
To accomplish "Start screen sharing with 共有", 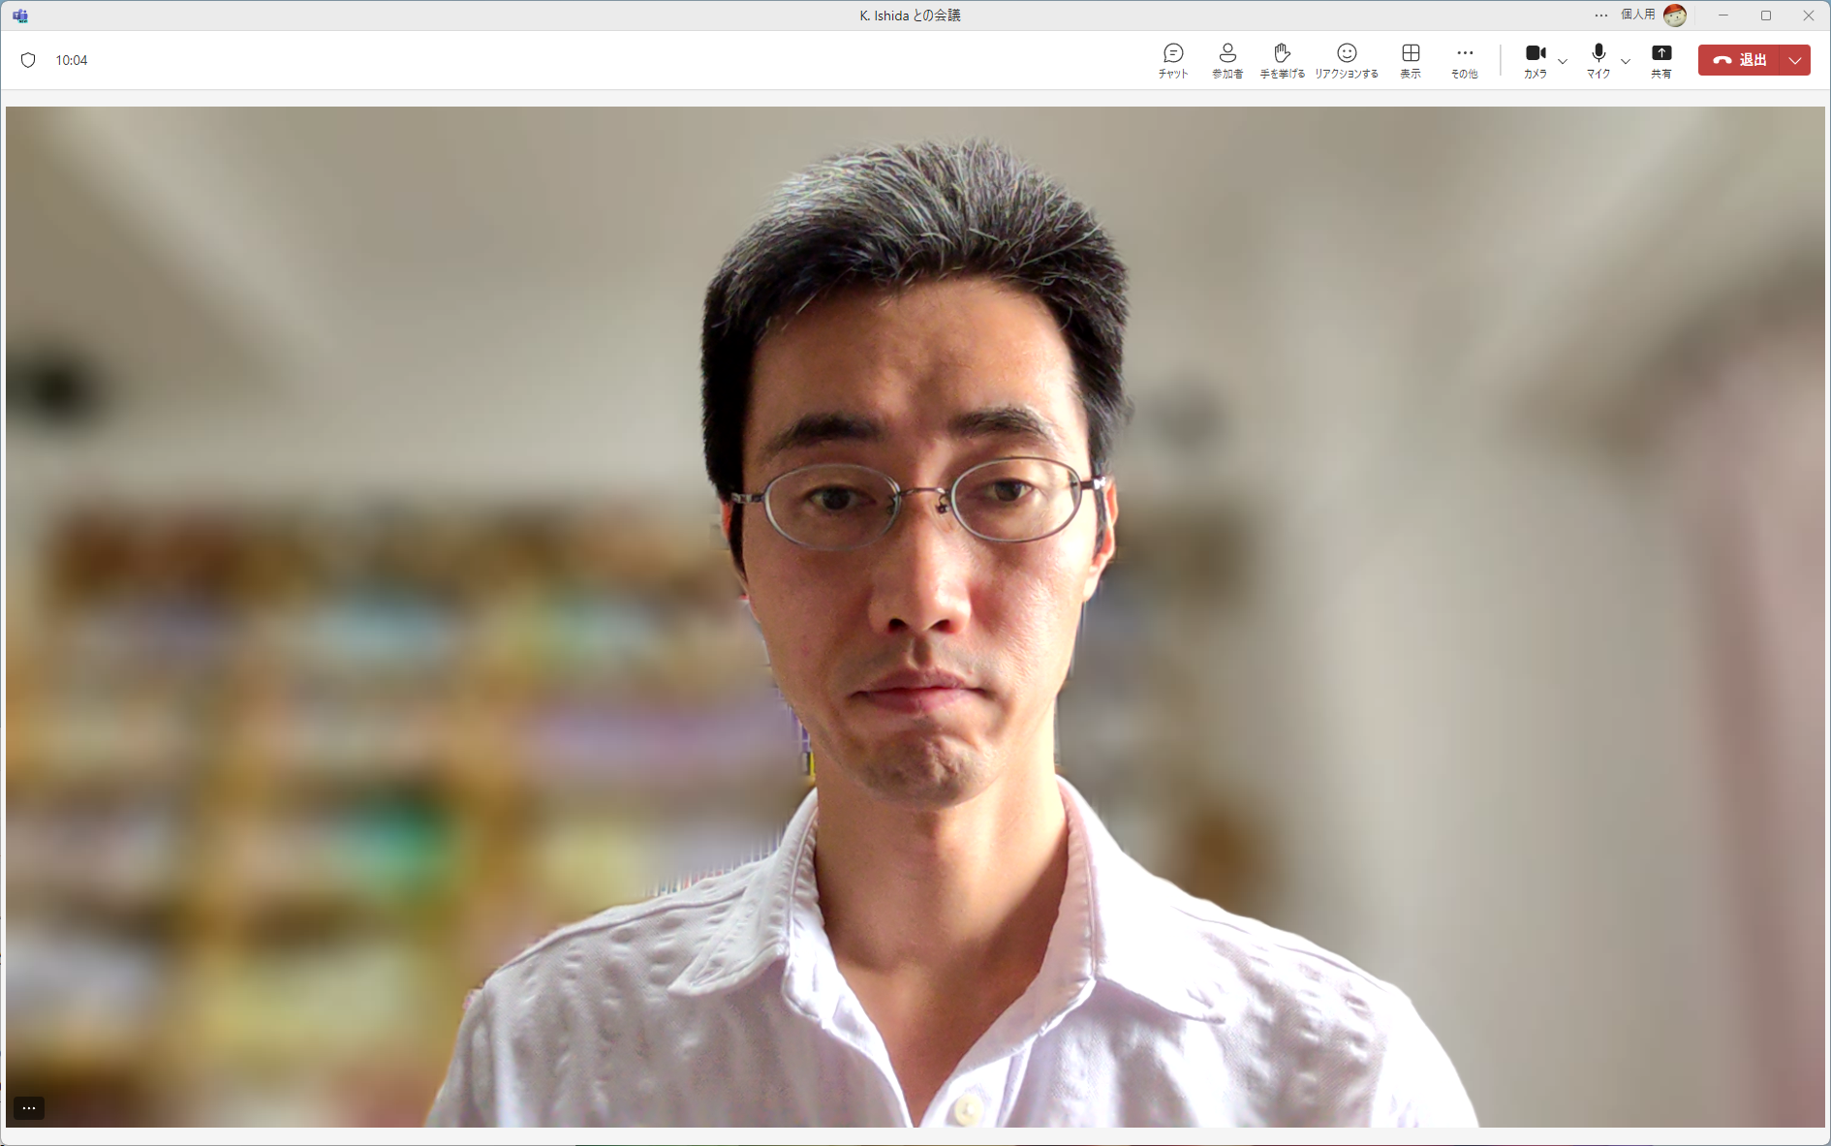I will point(1661,59).
